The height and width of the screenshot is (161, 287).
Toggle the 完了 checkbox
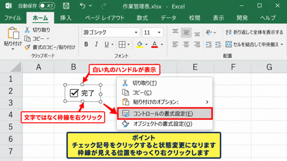74,93
